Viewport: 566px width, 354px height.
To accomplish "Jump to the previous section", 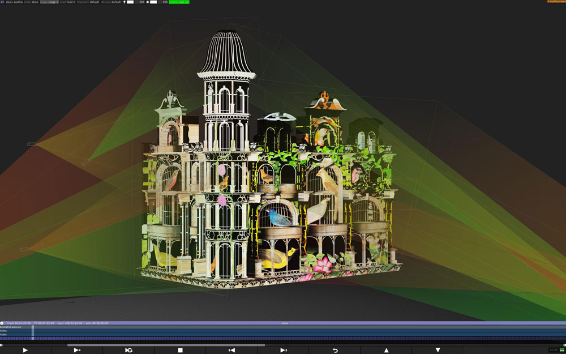I will [x=231, y=350].
